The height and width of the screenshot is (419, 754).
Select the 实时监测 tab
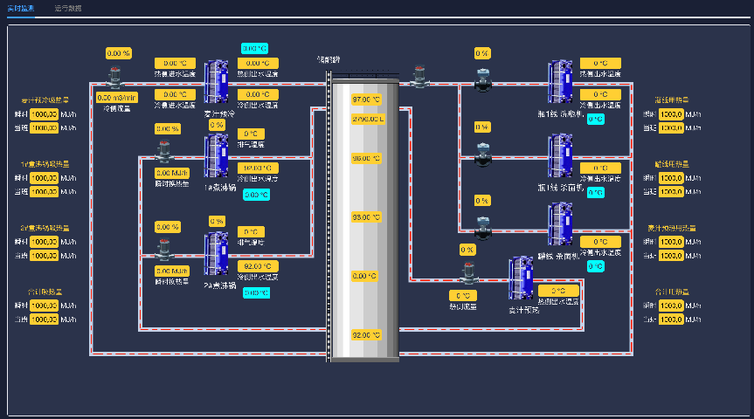tap(21, 8)
